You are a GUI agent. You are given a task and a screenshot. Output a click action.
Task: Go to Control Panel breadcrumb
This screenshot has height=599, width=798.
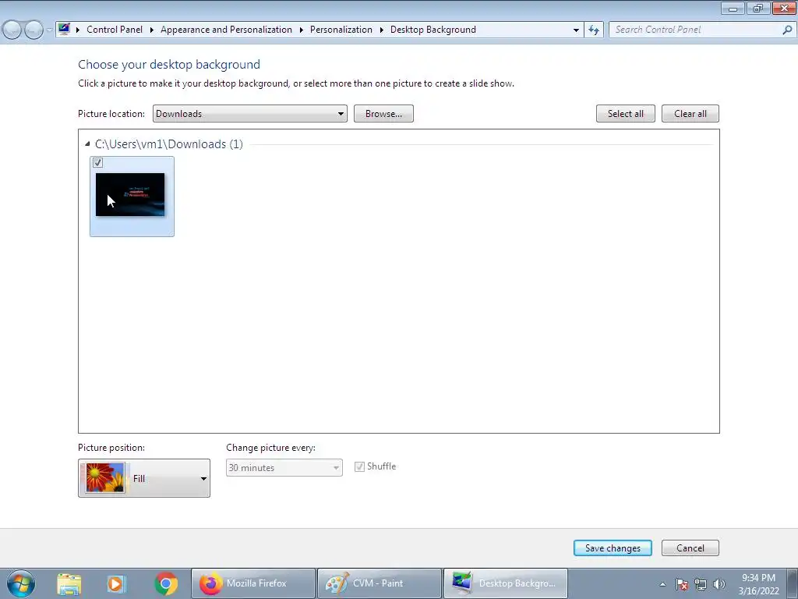[115, 30]
